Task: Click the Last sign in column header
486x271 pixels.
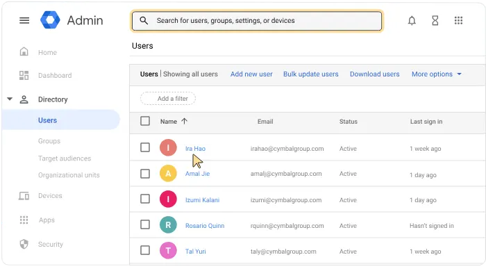Action: pos(426,122)
